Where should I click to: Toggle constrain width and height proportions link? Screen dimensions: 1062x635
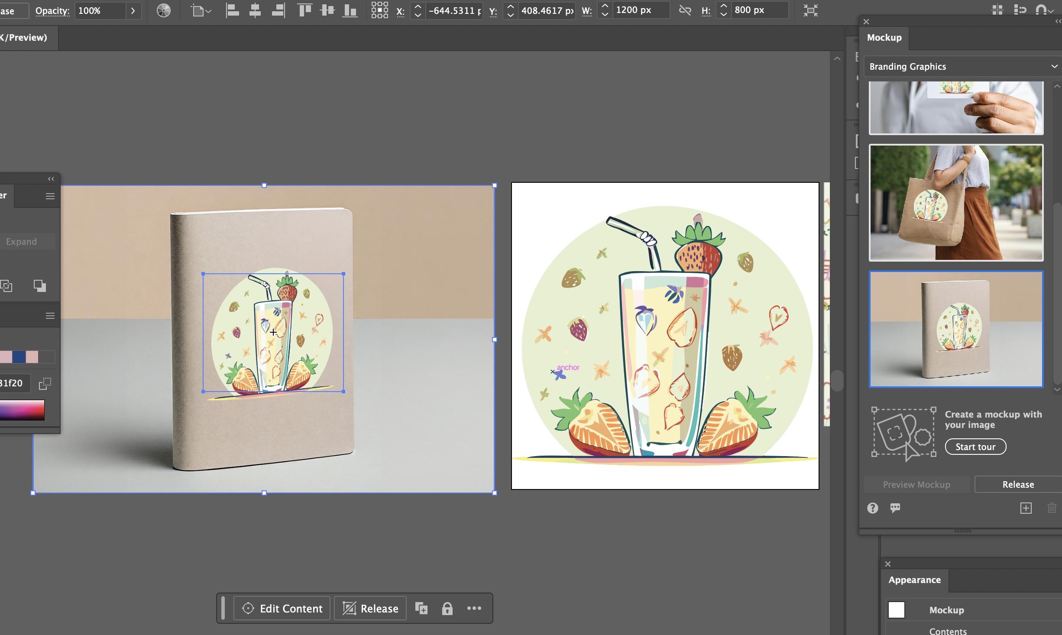click(x=685, y=10)
